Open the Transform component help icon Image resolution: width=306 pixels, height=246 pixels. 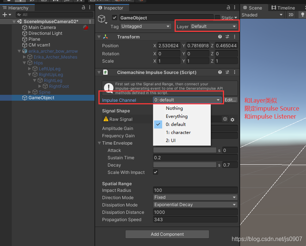220,37
